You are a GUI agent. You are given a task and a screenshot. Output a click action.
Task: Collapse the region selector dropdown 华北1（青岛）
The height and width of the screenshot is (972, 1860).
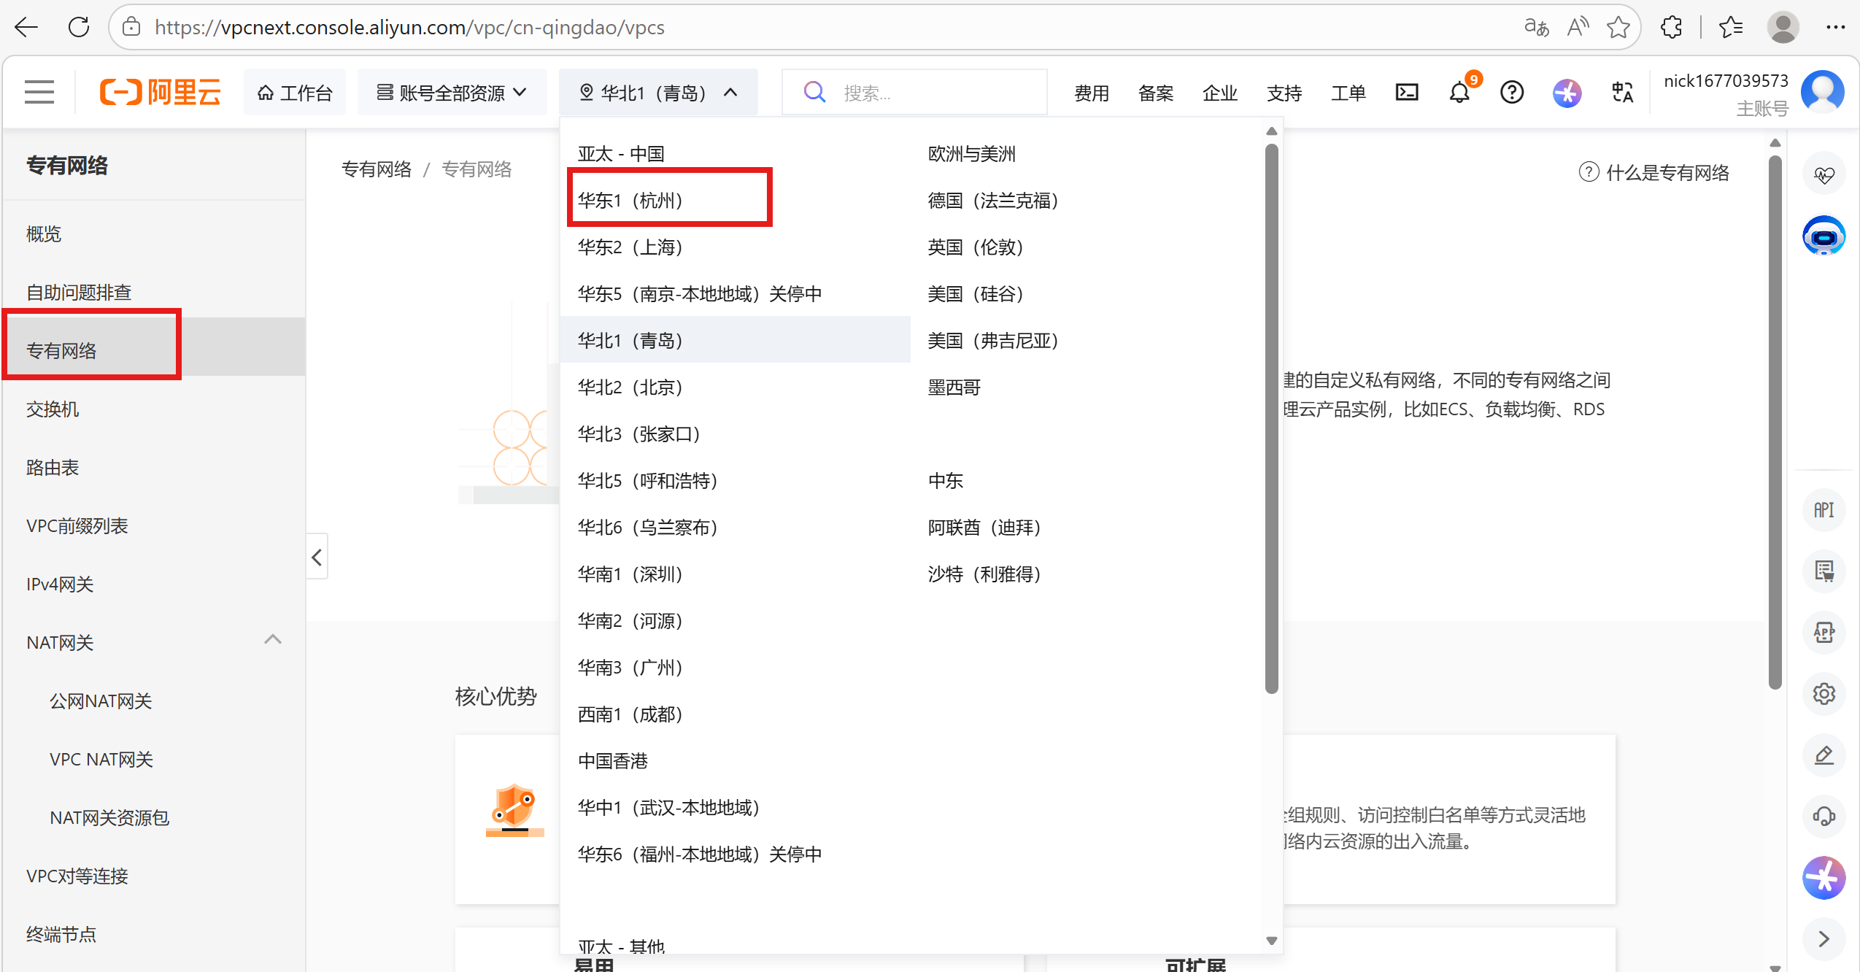pos(658,93)
